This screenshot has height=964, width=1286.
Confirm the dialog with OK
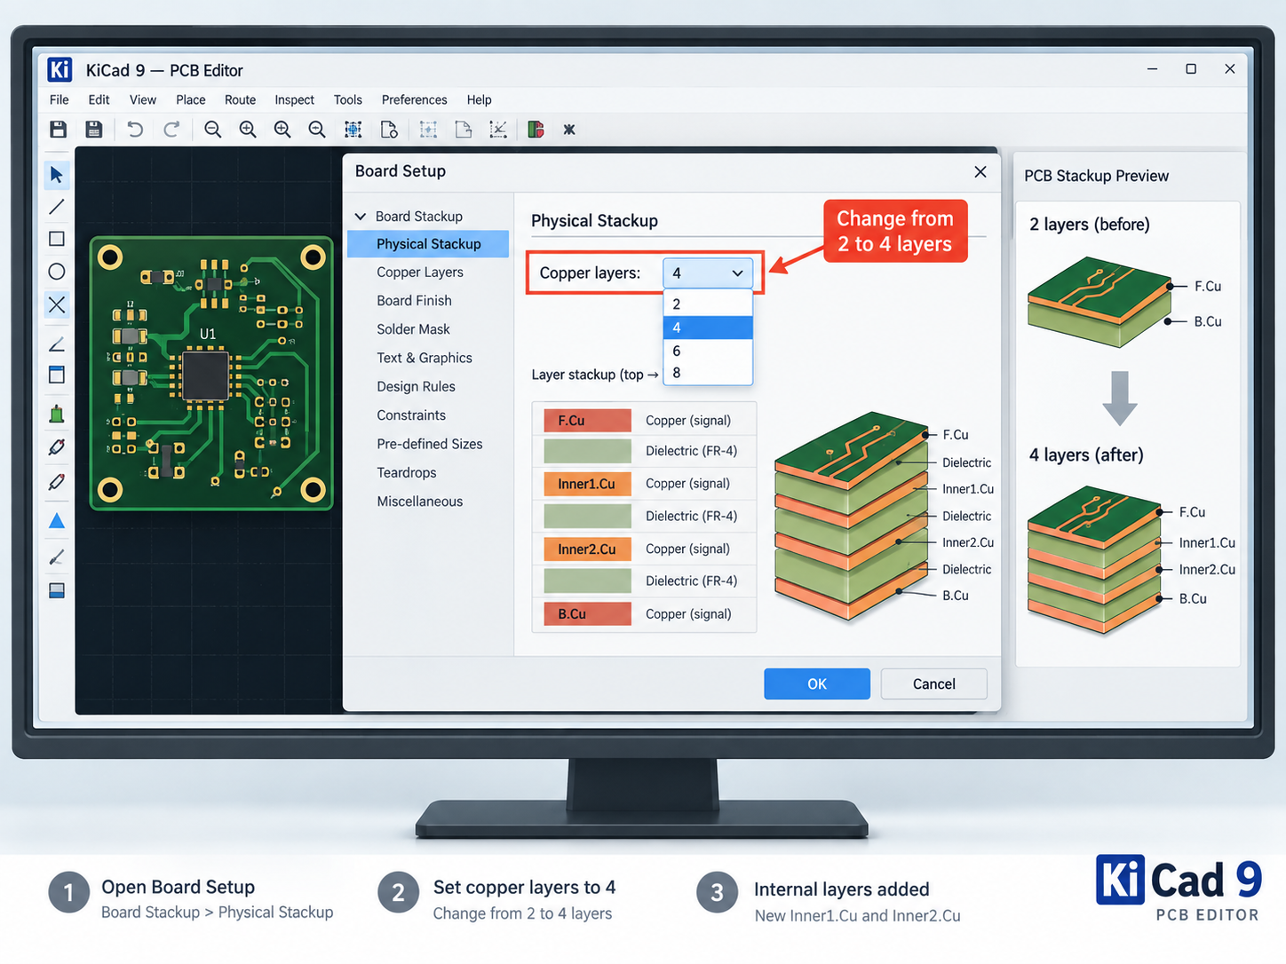tap(817, 683)
